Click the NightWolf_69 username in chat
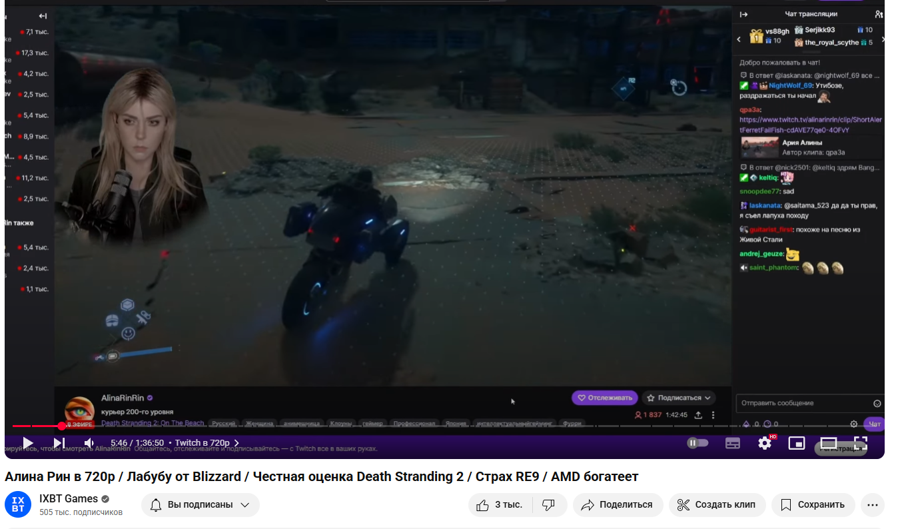Viewport: 898px width, 529px height. (790, 86)
